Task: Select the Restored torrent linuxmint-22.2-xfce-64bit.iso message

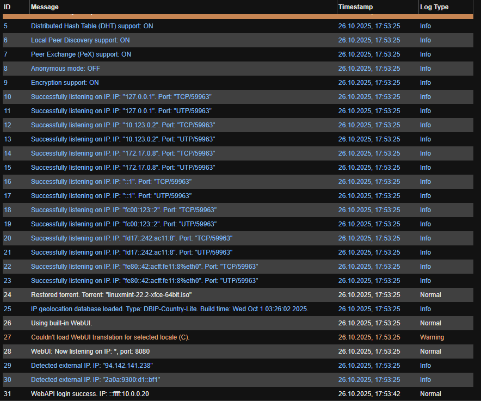Action: click(x=112, y=294)
